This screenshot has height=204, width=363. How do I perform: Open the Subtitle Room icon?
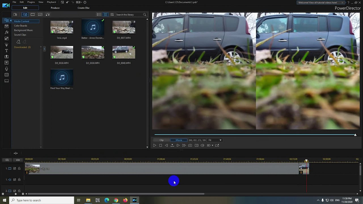pyautogui.click(x=7, y=81)
